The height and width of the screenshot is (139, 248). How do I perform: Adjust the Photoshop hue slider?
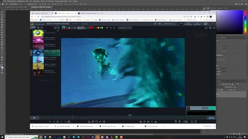tap(245, 22)
